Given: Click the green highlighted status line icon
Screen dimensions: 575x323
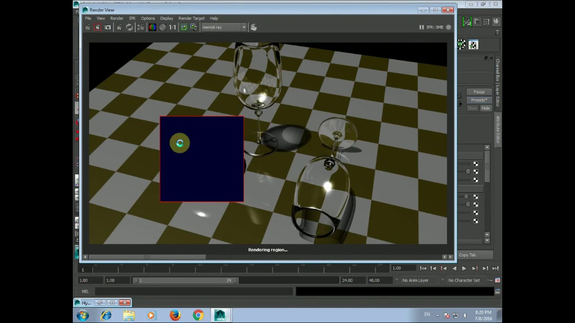Looking at the screenshot, I should 467,22.
